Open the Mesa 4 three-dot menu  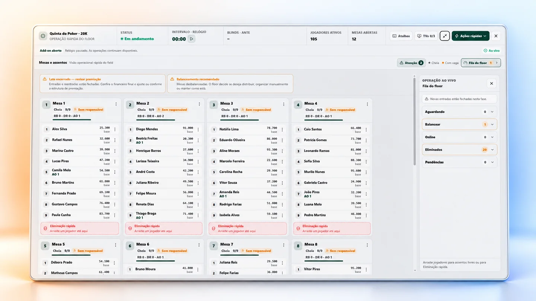coord(367,104)
